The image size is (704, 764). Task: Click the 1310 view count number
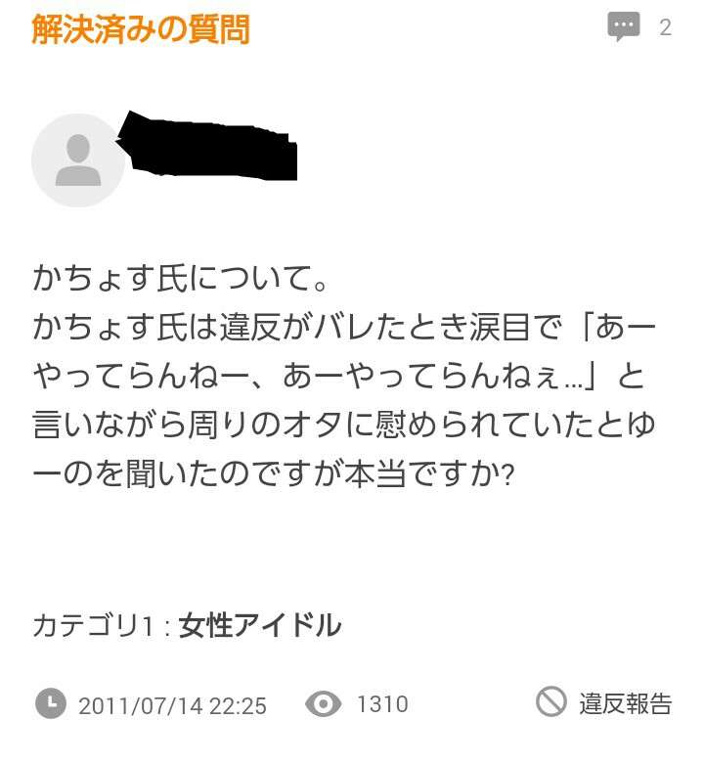pos(382,704)
